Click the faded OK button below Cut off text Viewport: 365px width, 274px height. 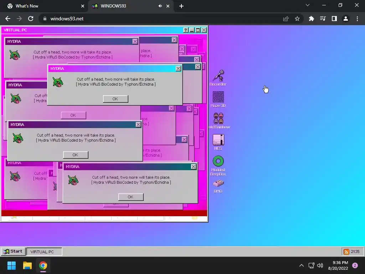pyautogui.click(x=73, y=115)
